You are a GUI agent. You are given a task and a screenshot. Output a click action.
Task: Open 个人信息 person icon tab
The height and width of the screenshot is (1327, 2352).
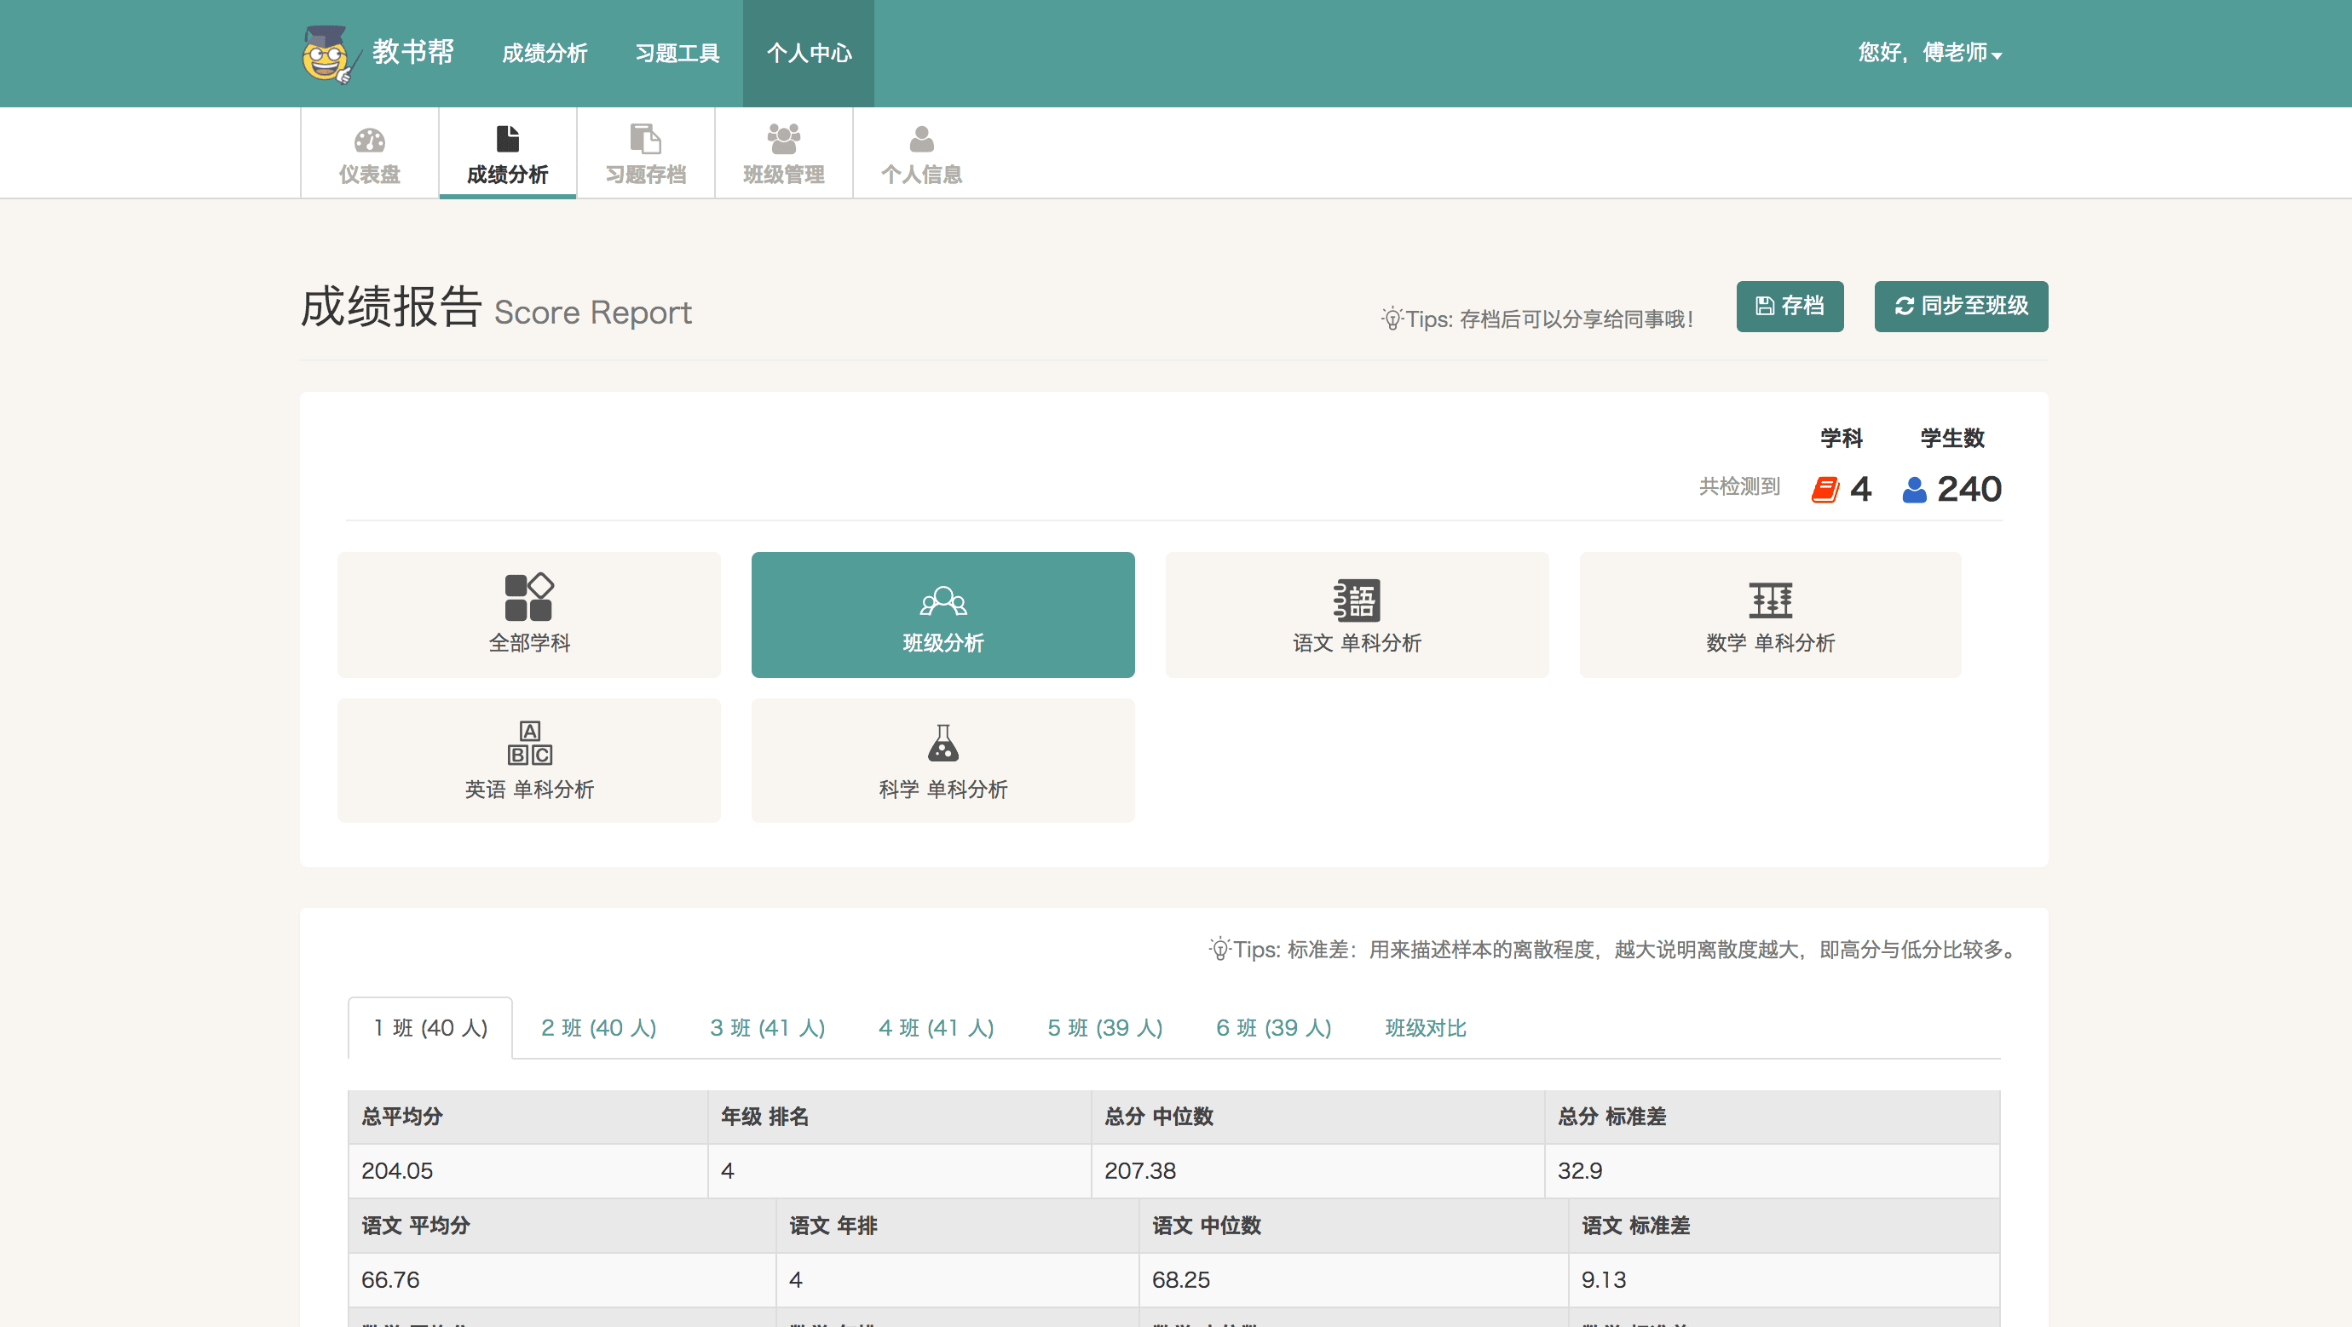(921, 153)
